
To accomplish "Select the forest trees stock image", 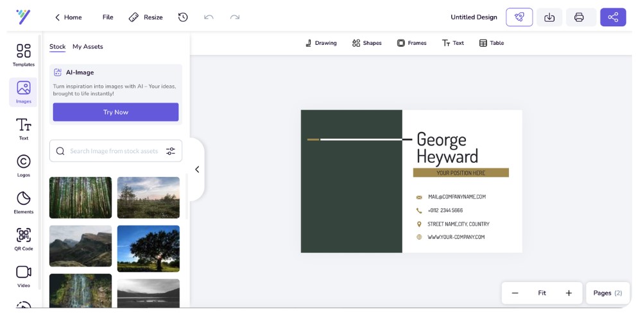I will pyautogui.click(x=80, y=197).
